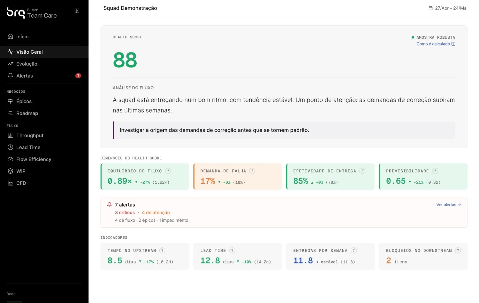Image resolution: width=479 pixels, height=303 pixels.
Task: Open the calendar icon beside 27/Abr – 24/Mai
Action: (x=430, y=8)
